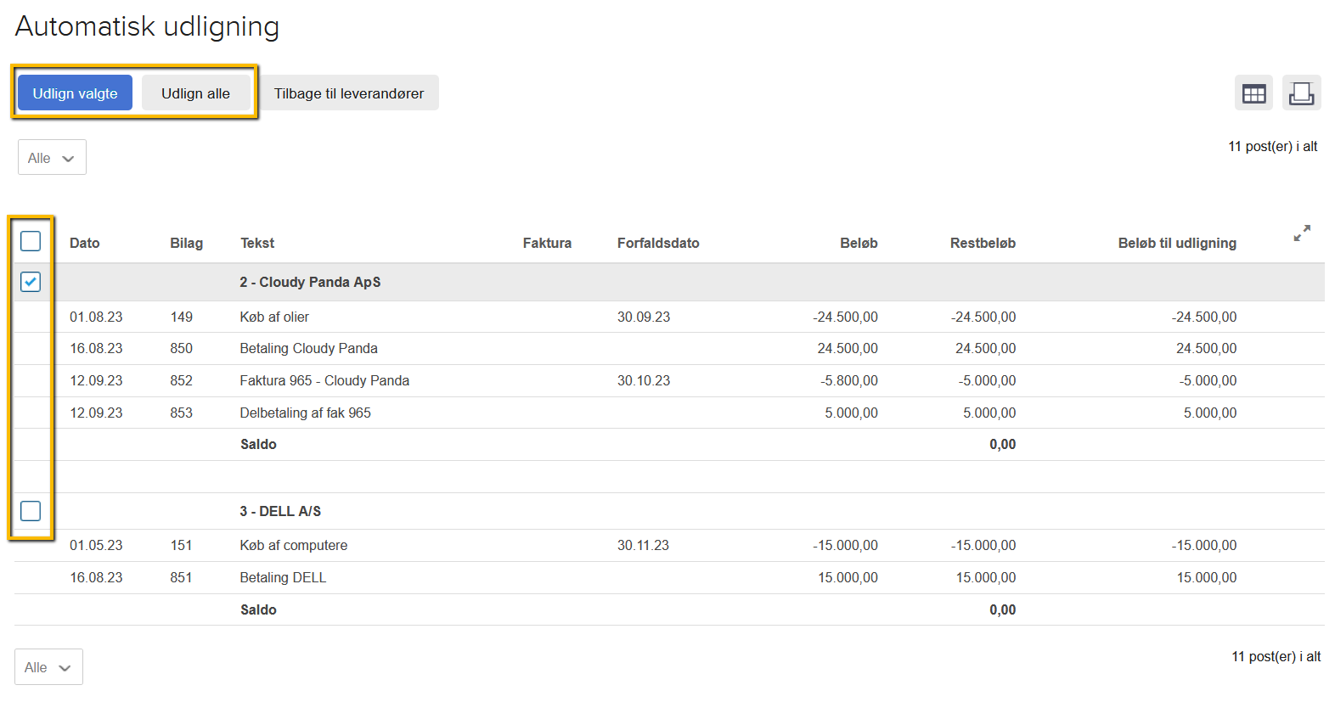
Task: Click the Beløb til udligning column header
Action: (1176, 244)
